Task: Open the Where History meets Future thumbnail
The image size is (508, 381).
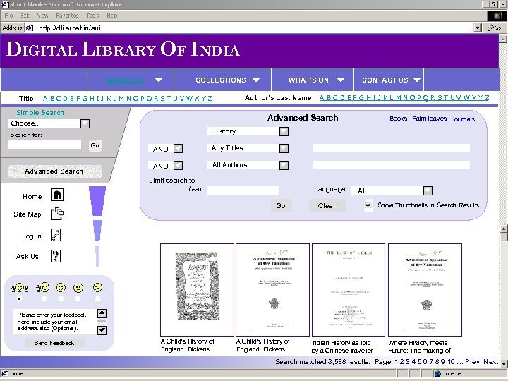Action: point(425,290)
